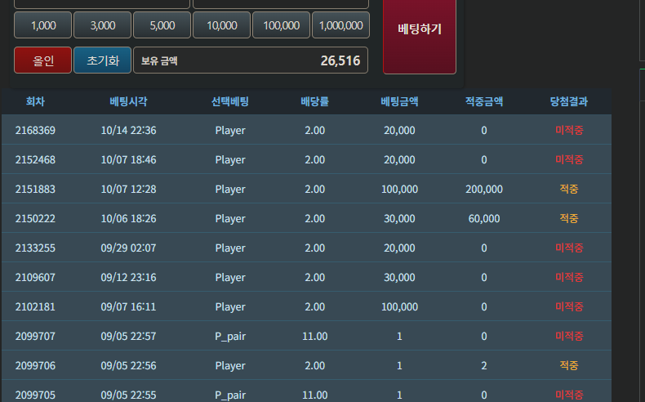The image size is (645, 402).
Task: Click the 선택베팅 column header
Action: (x=230, y=101)
